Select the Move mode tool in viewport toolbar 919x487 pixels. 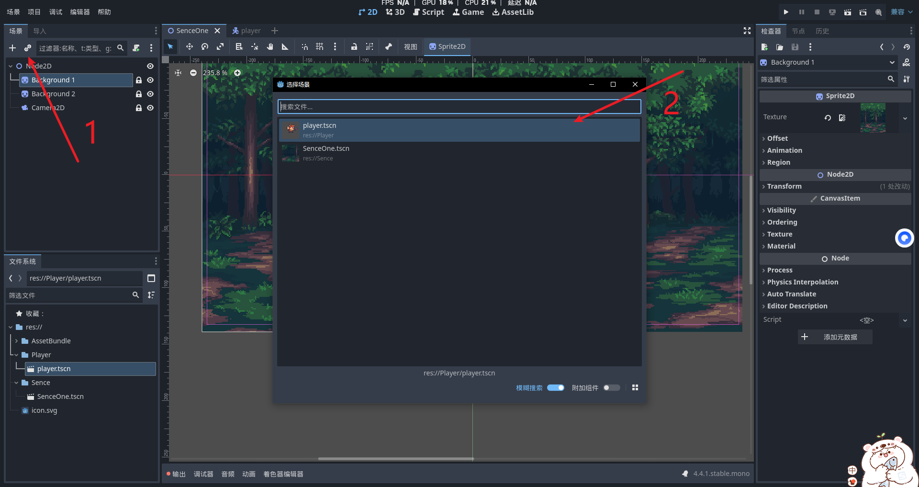coord(189,46)
